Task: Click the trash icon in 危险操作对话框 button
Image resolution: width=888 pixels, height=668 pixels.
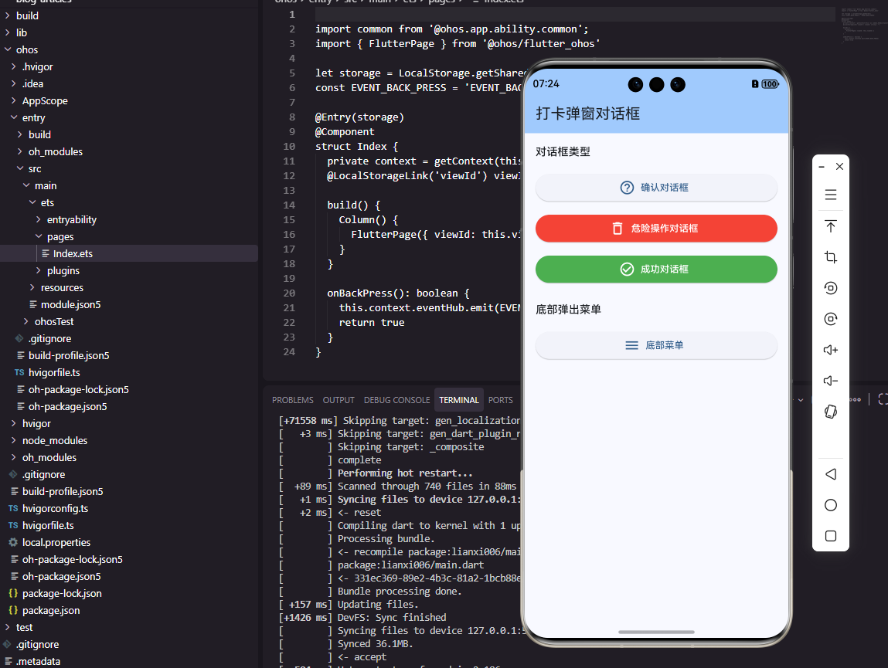Action: click(618, 228)
